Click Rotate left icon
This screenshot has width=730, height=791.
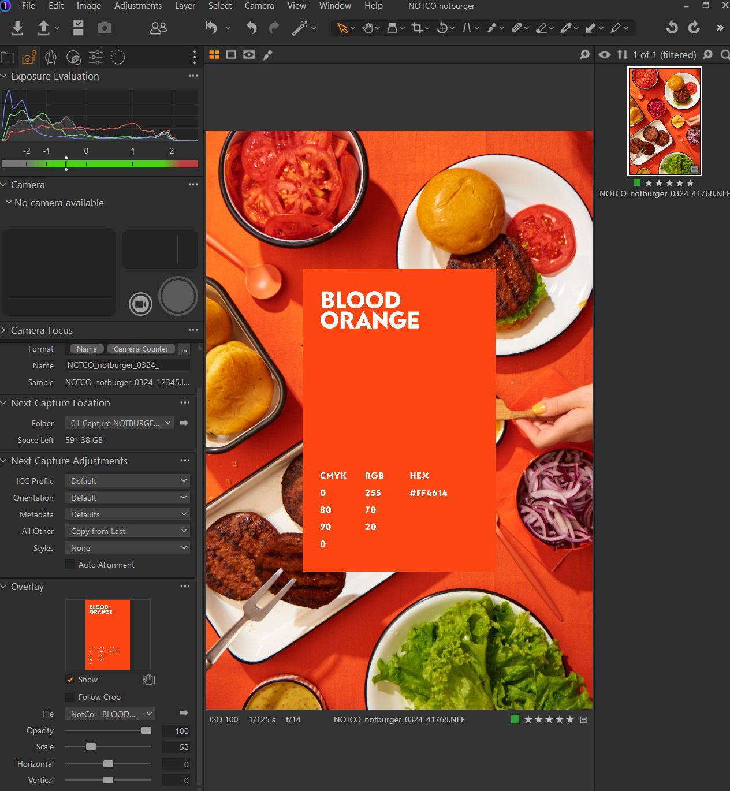pos(672,27)
